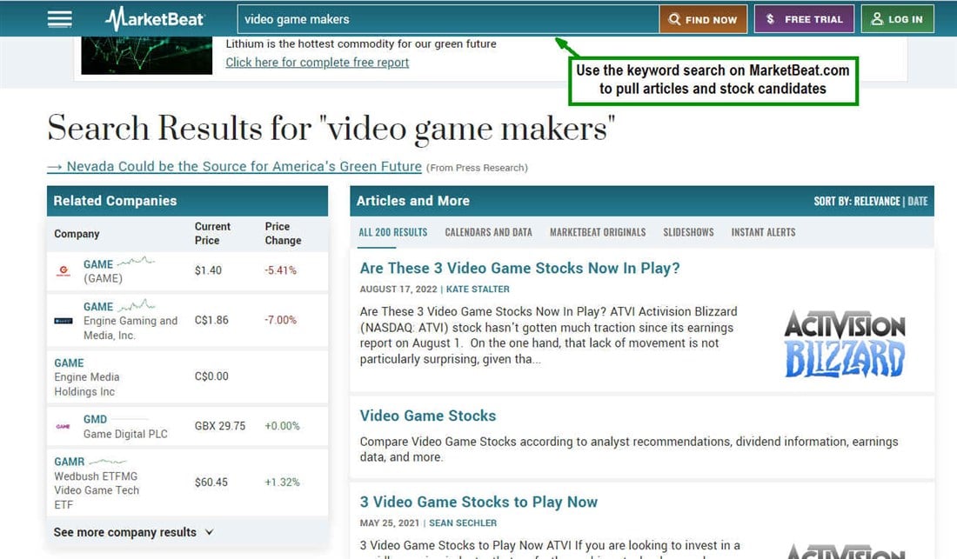Sort articles by Date
957x559 pixels.
coord(917,201)
